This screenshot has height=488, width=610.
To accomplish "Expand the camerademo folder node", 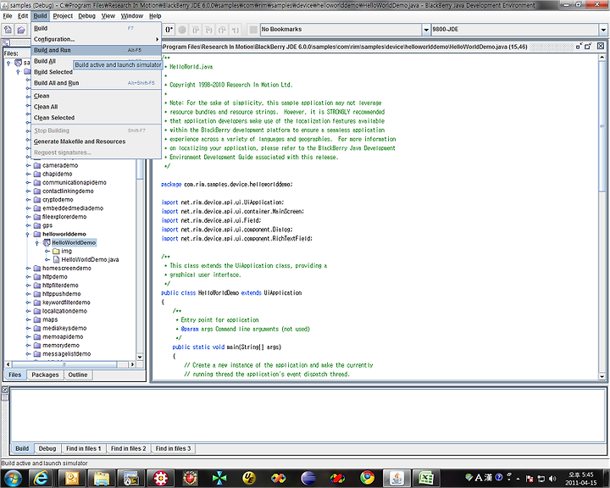I will 28,165.
